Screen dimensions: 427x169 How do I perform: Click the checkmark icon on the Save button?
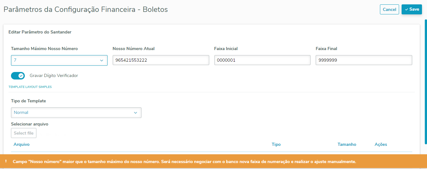pos(407,9)
